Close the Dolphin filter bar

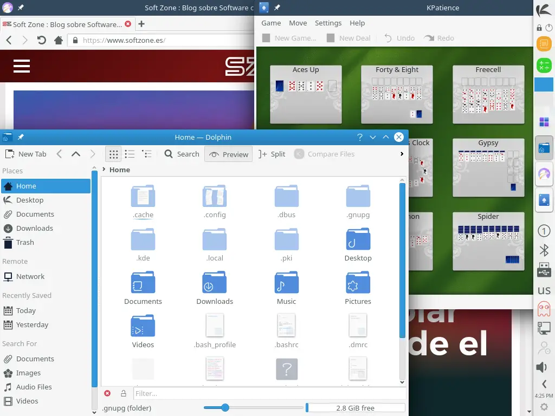click(x=107, y=393)
